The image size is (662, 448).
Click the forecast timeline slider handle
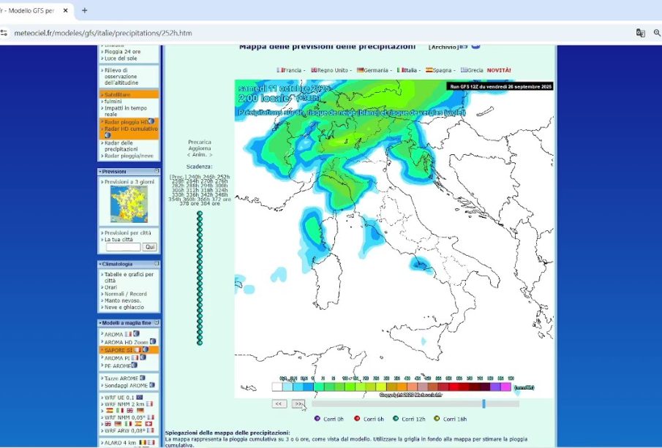484,403
